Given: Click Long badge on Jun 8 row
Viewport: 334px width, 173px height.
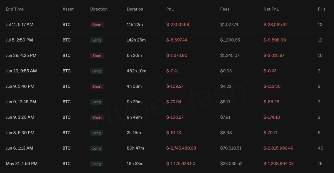Looking at the screenshot, I should coord(97,133).
